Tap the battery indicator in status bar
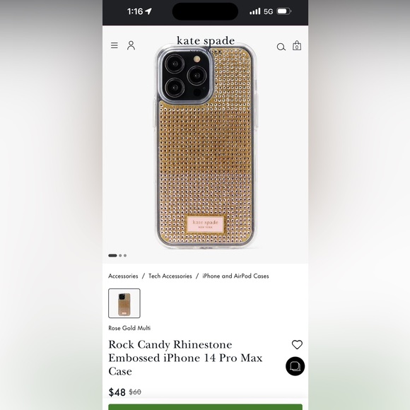The image size is (410, 410). coord(284,11)
